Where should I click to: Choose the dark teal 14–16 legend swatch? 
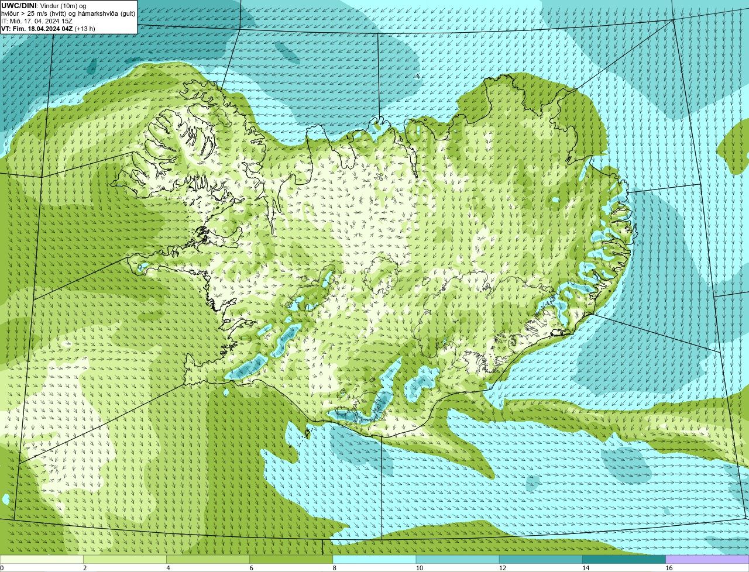tap(624, 559)
